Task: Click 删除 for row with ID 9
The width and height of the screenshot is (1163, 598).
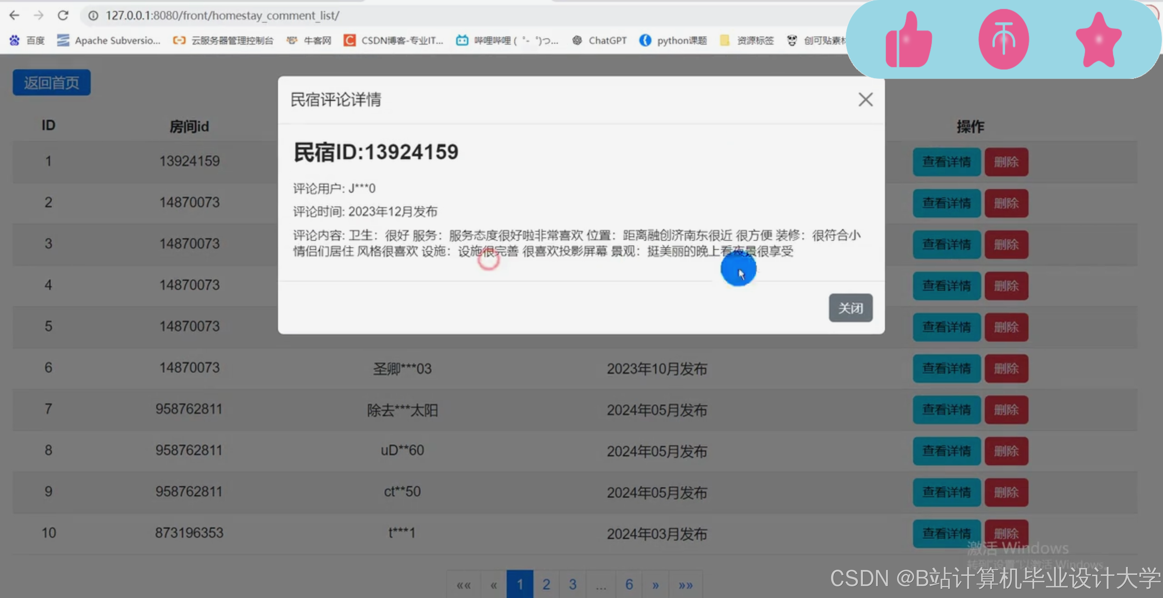Action: (1006, 493)
